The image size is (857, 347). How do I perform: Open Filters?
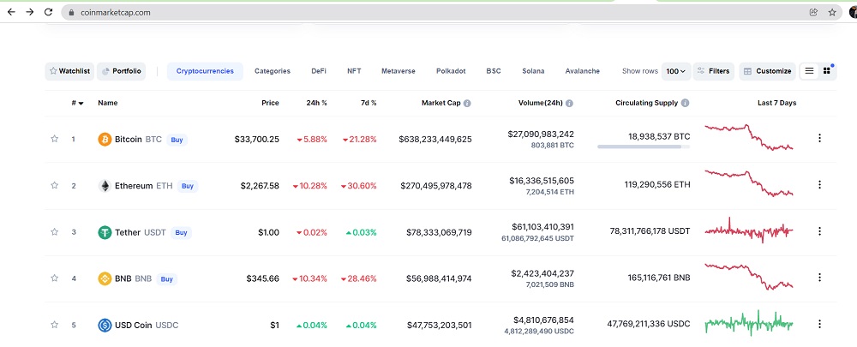tap(713, 71)
